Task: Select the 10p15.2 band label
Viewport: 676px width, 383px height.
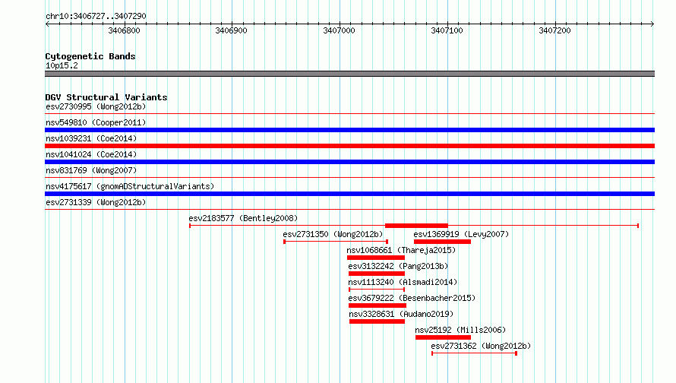Action: pyautogui.click(x=62, y=65)
